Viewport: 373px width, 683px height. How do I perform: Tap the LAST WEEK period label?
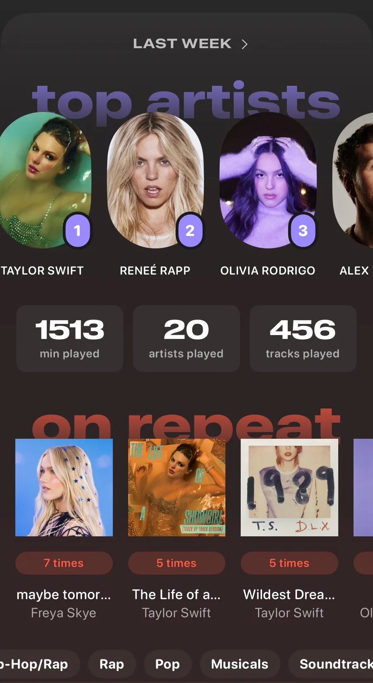(x=182, y=44)
